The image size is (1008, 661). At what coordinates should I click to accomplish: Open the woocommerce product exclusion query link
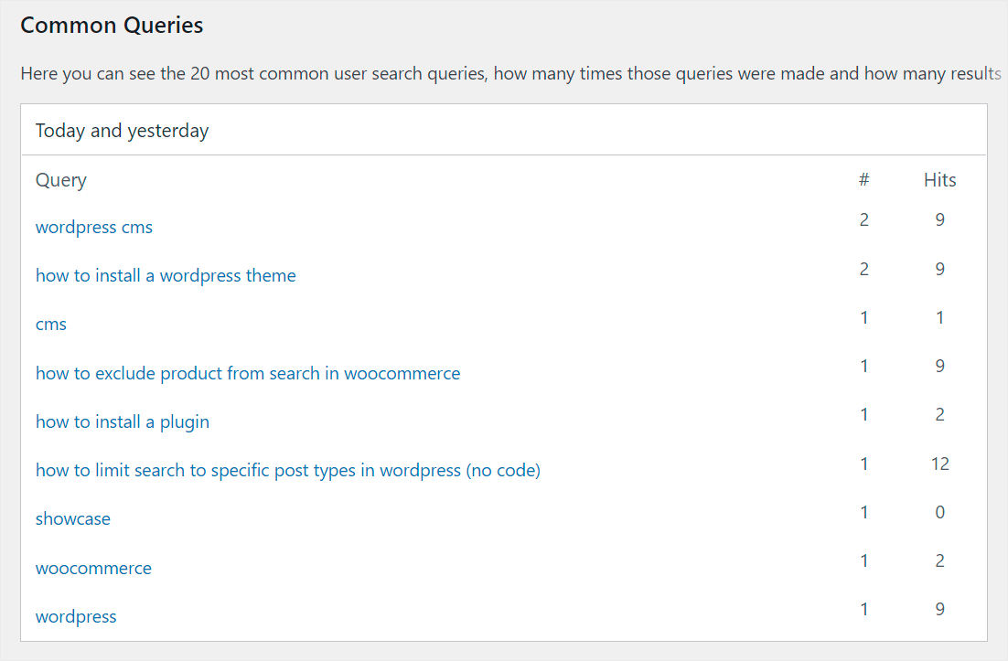point(247,373)
